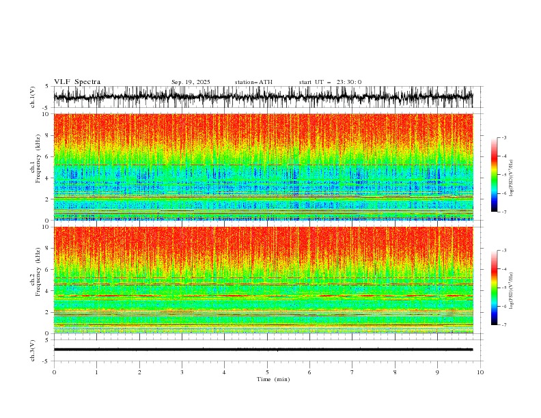
Task: Click the "VLF Spectra" plot title
Action: pos(77,82)
